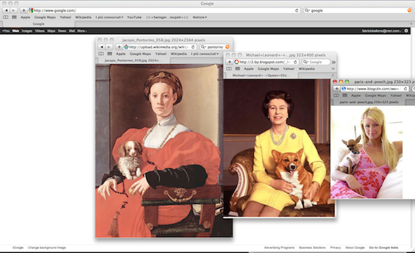The height and width of the screenshot is (253, 415).
Task: Click the iGoogle footer link
Action: (18, 247)
